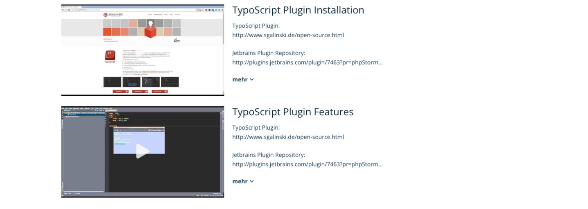Click the SGALINSKI logo in the Installation thumbnail
The width and height of the screenshot is (588, 209).
[113, 15]
